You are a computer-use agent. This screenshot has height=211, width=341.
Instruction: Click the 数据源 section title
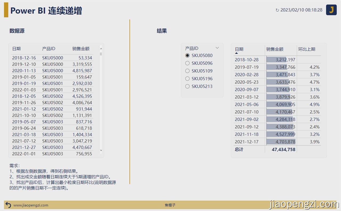pyautogui.click(x=17, y=31)
